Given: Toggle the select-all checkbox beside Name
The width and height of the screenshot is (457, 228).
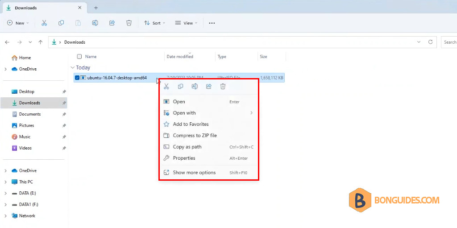Looking at the screenshot, I should (79, 57).
